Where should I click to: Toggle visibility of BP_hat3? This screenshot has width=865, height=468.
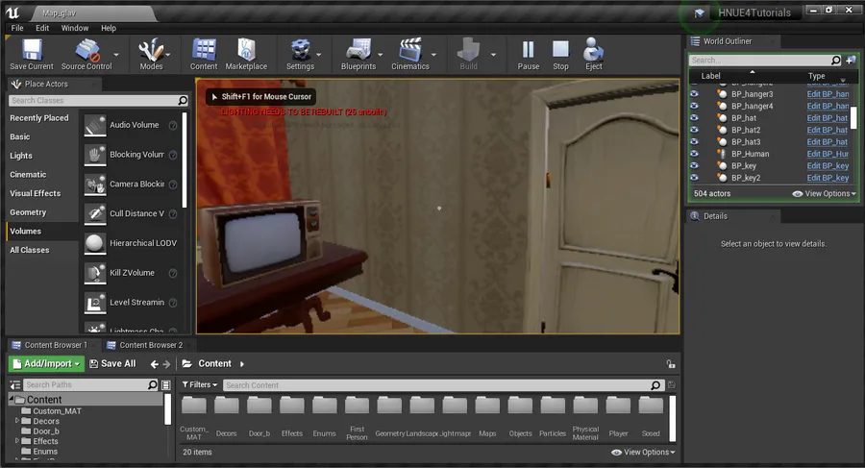tap(694, 142)
